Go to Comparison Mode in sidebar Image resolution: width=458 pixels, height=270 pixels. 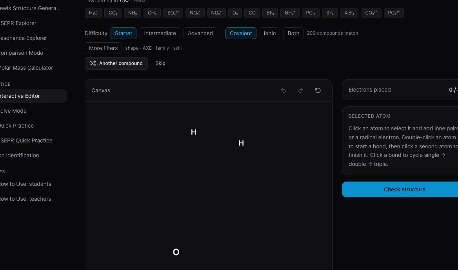tap(21, 53)
